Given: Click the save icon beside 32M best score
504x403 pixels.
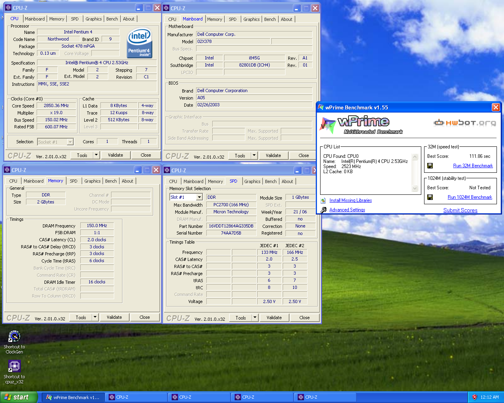Looking at the screenshot, I should pos(430,166).
